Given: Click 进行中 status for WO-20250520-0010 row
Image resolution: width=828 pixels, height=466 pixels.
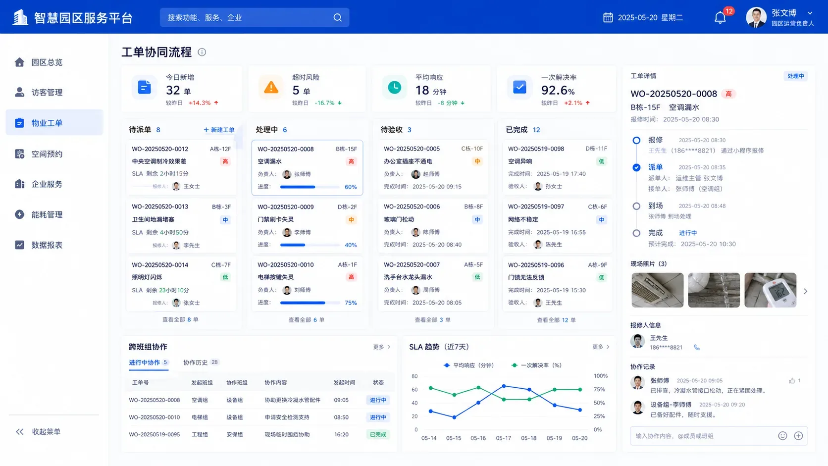Looking at the screenshot, I should pos(378,417).
